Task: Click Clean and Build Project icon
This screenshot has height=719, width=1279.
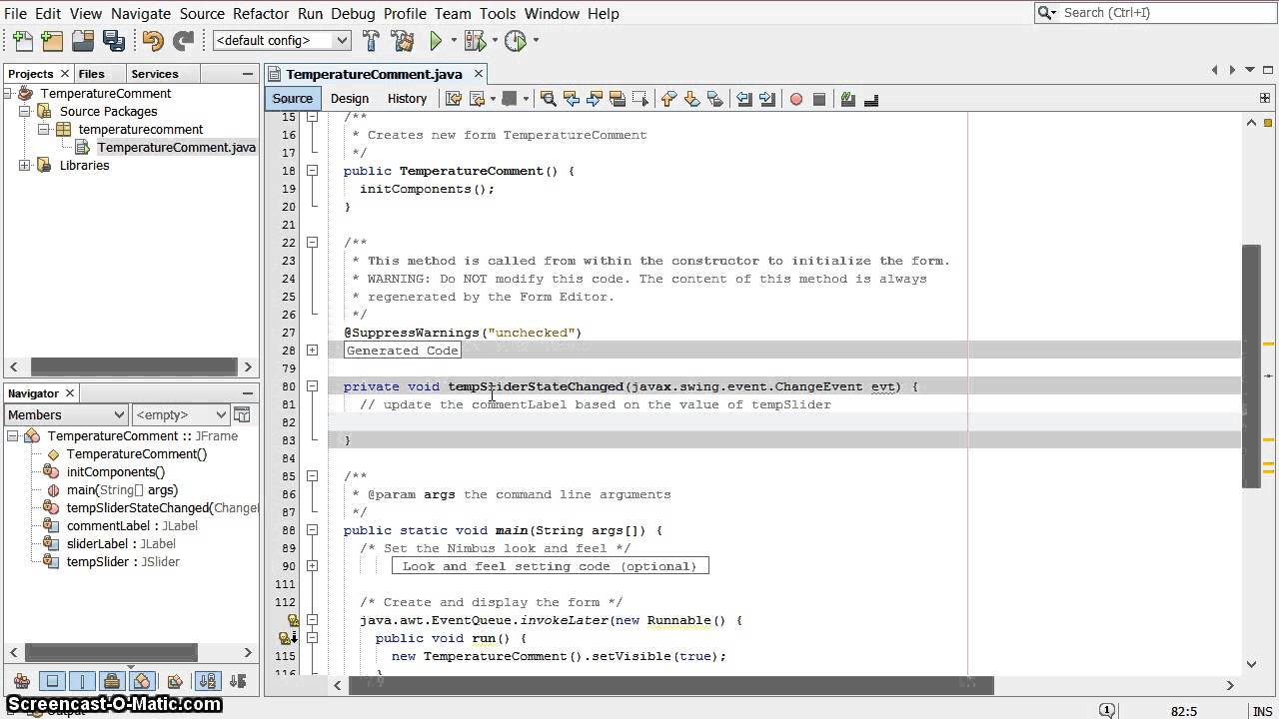Action: click(403, 41)
